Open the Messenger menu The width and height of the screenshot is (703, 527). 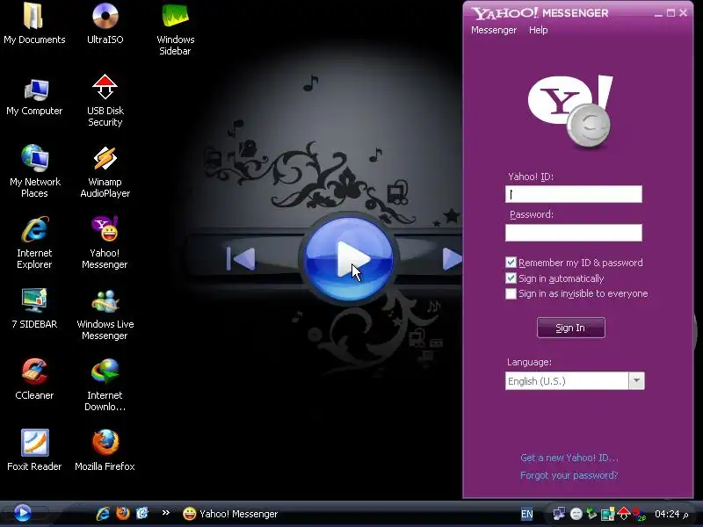494,30
